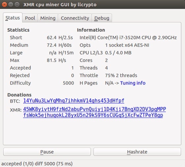
Task: Open the Tuning info link
Action: [133, 83]
